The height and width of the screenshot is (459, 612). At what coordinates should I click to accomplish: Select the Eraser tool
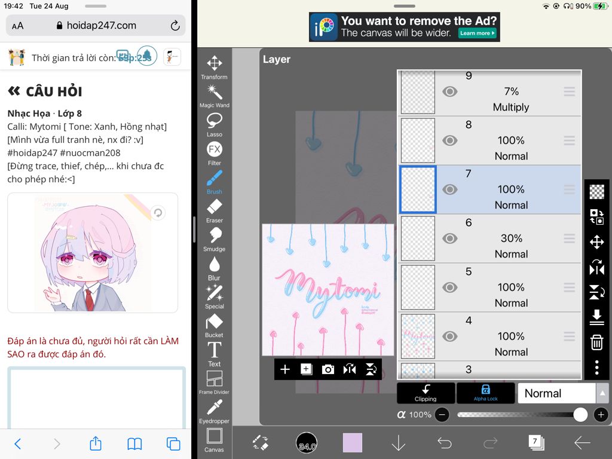[x=215, y=211]
